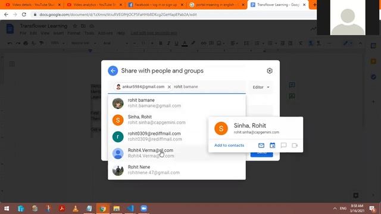
Task: Click ENG language indicator
Action: [x=343, y=209]
